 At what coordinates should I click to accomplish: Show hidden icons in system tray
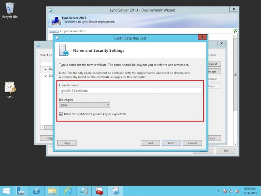(x=218, y=191)
